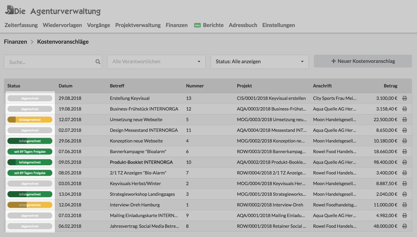
Task: Open the "Umsetzung neue Webseite" entry
Action: point(136,120)
